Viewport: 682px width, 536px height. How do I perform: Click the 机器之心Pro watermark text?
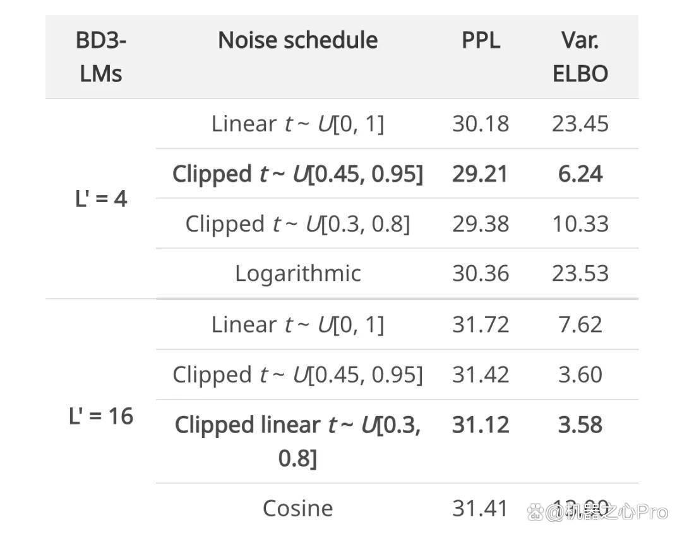[x=607, y=511]
